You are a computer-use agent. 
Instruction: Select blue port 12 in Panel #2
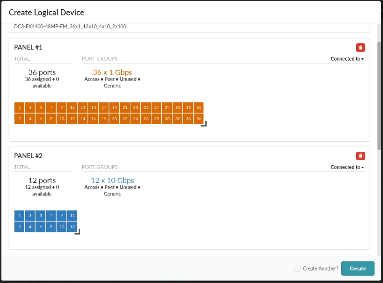pyautogui.click(x=72, y=227)
